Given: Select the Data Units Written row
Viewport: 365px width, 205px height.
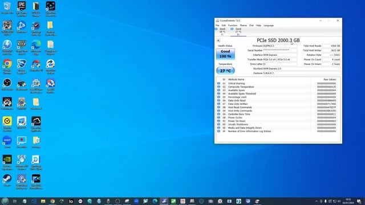Looking at the screenshot, I should (x=278, y=104).
